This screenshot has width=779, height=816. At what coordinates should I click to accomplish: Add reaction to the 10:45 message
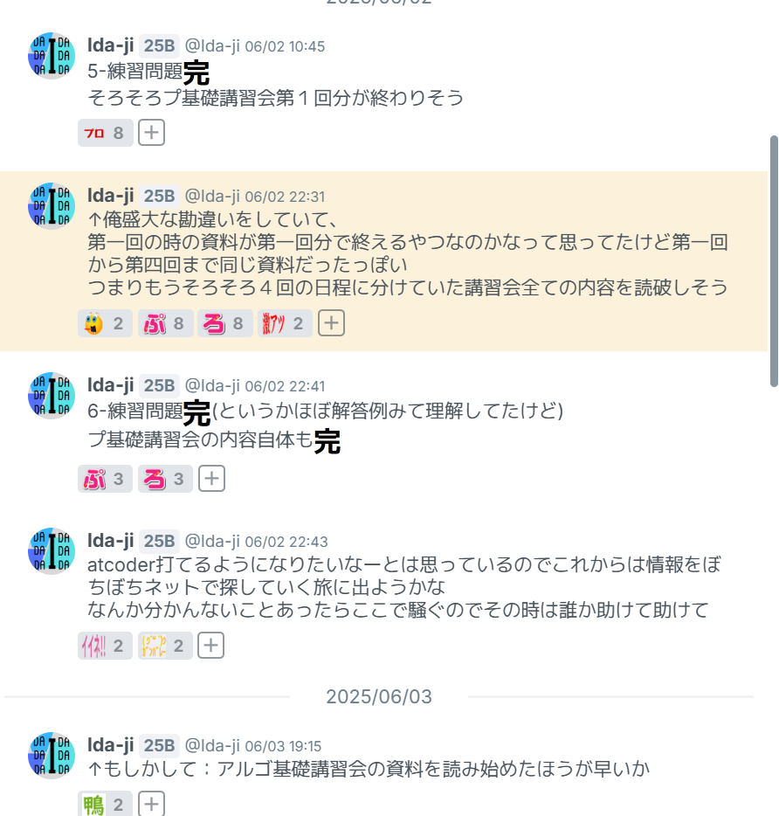tap(151, 133)
